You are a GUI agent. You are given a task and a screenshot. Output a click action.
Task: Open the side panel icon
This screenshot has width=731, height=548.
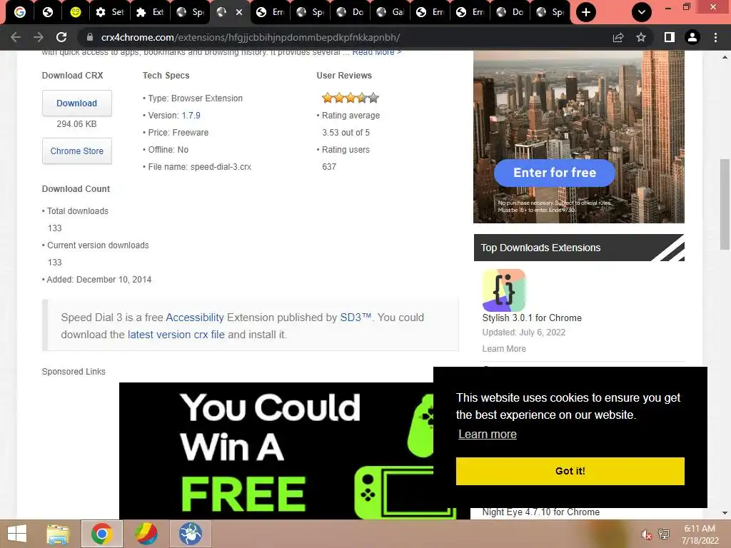(x=670, y=37)
